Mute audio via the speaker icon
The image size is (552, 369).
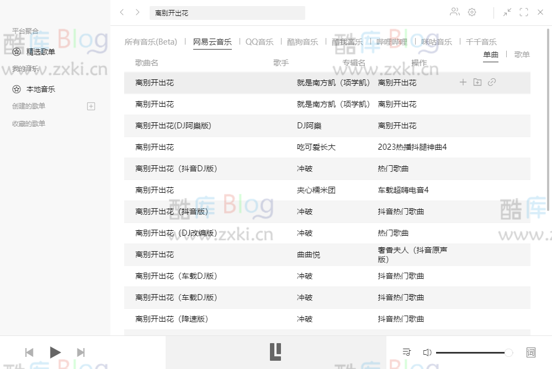(x=427, y=352)
